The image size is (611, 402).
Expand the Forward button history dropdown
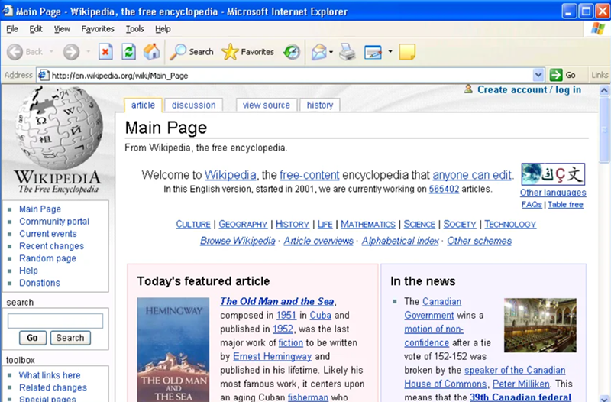[x=88, y=51]
